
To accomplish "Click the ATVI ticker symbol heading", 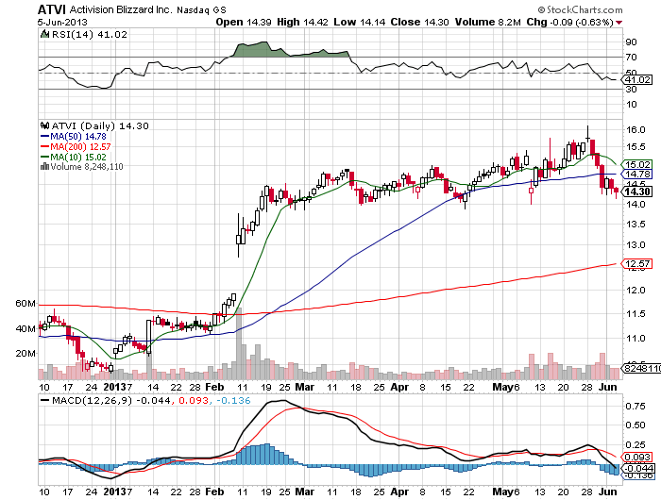I will 52,9.
